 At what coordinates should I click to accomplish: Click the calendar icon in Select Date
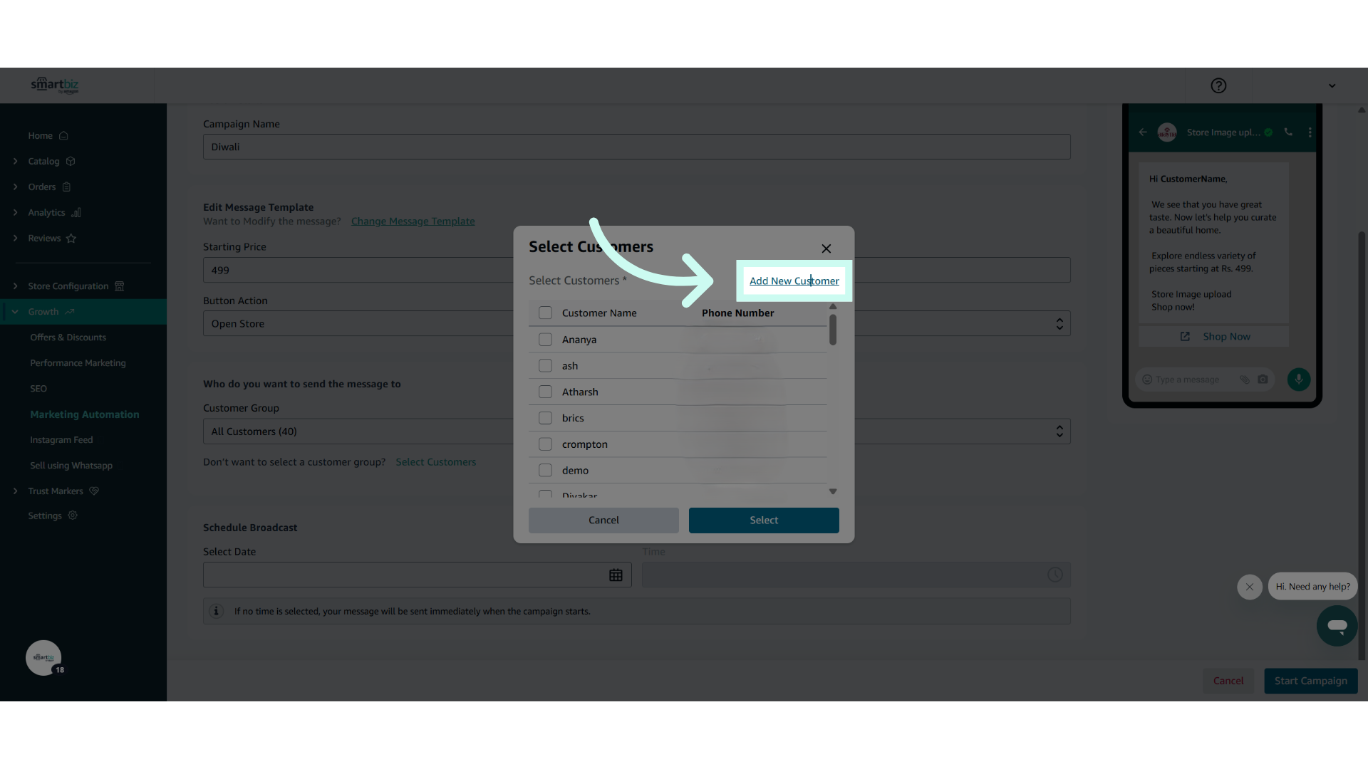[616, 575]
